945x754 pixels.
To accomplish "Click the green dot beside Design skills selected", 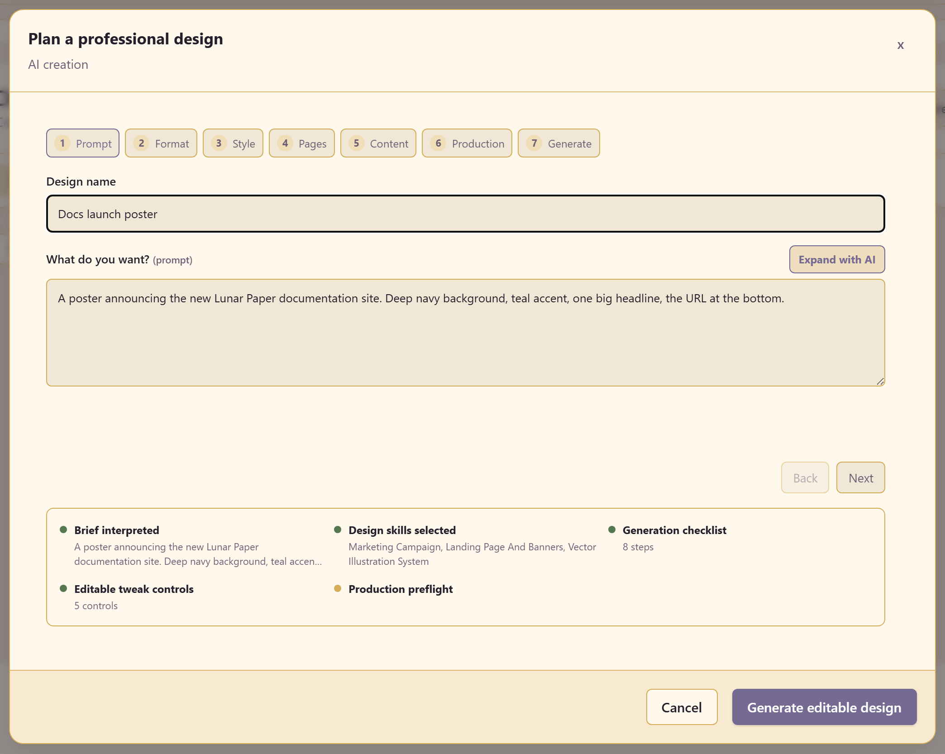I will 338,530.
